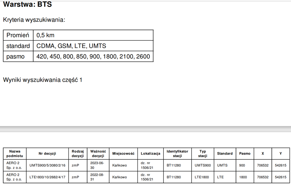Image resolution: width=291 pixels, height=185 pixels.
Task: Click the 'Rodzaj decyzji' column header
Action: pos(78,154)
